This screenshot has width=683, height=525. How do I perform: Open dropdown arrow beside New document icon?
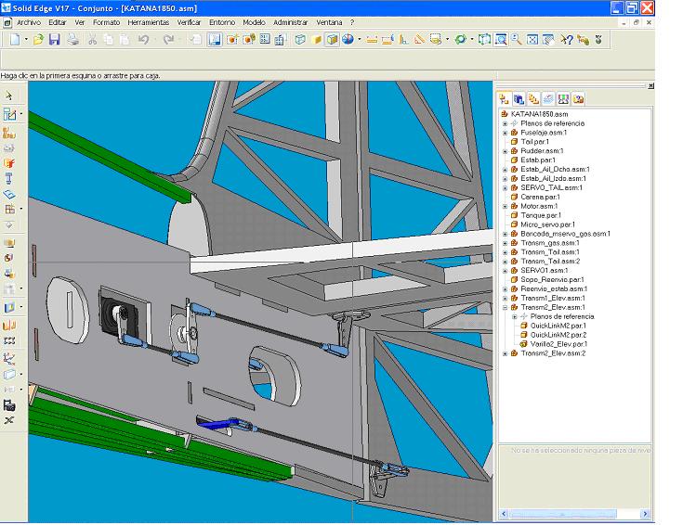(x=26, y=40)
